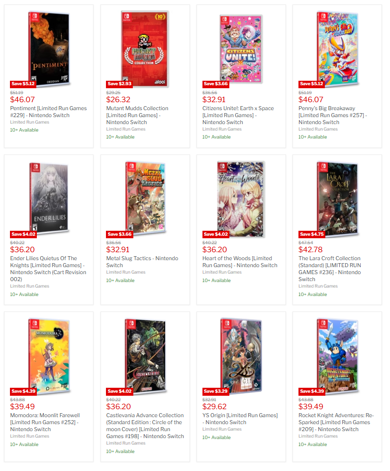Click the Save $2.93 badge on Mutant Mudds
390x471 pixels.
[119, 84]
